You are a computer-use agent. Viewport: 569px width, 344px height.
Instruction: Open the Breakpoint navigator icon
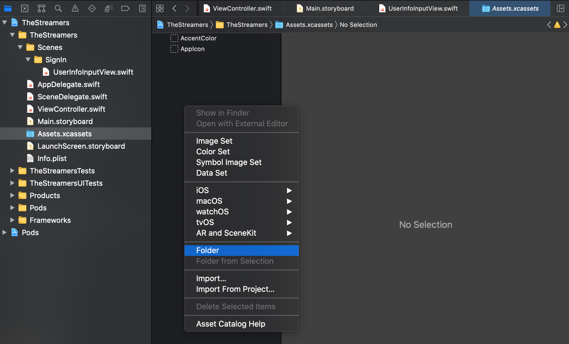click(125, 8)
